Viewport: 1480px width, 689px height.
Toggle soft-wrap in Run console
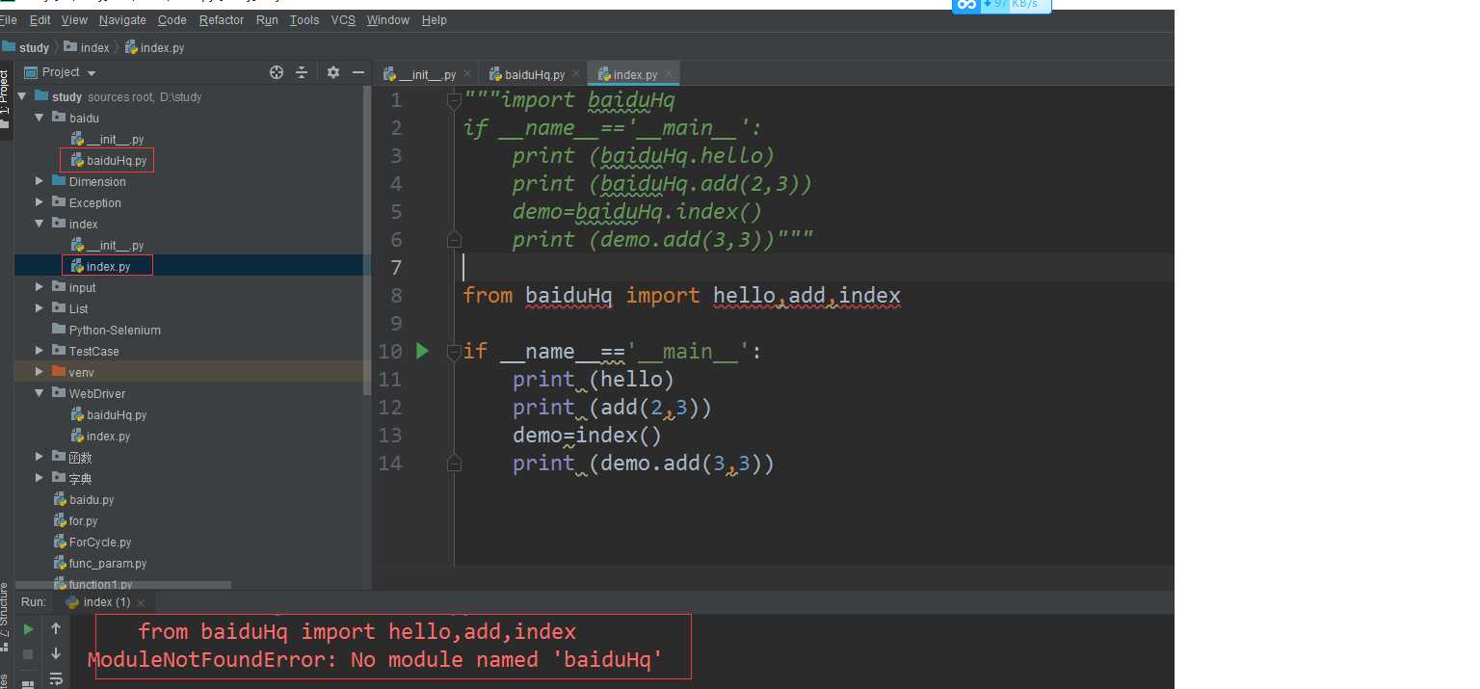pyautogui.click(x=56, y=678)
